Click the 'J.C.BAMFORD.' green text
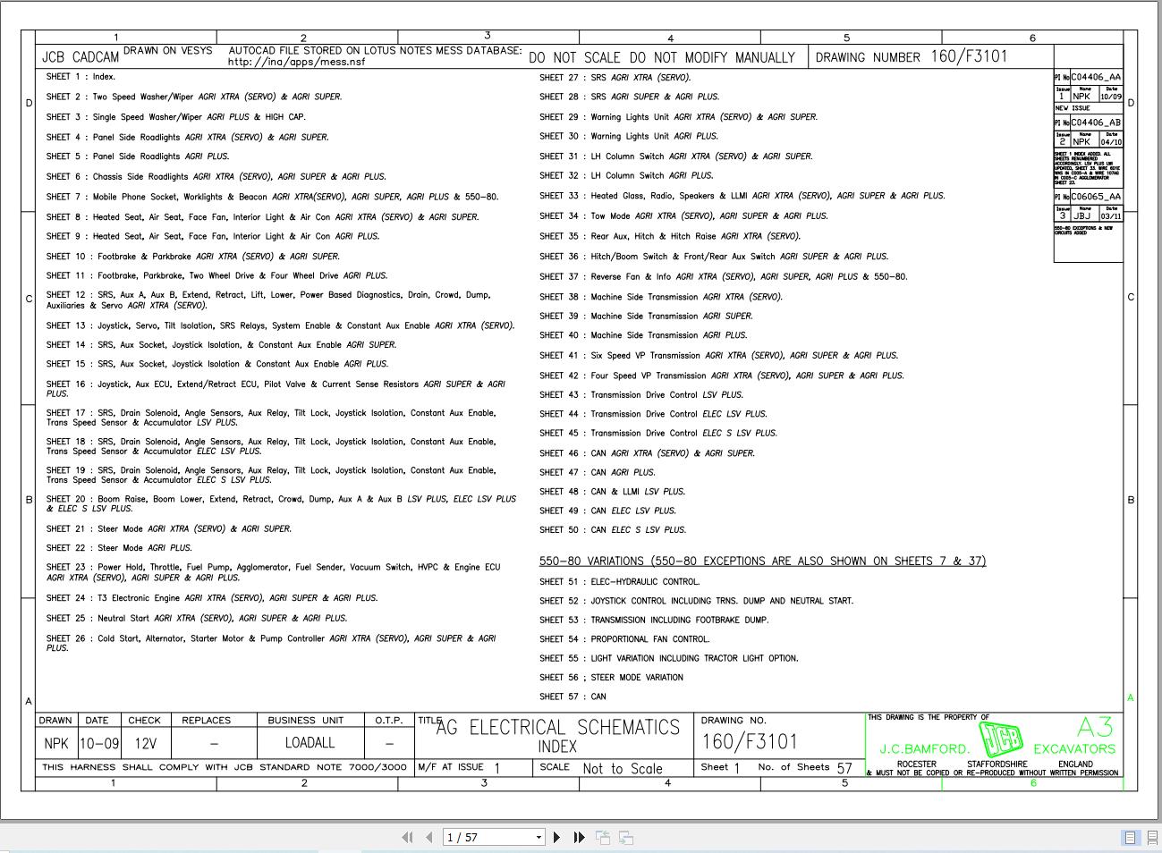Viewport: 1162px width, 853px height. pyautogui.click(x=925, y=749)
